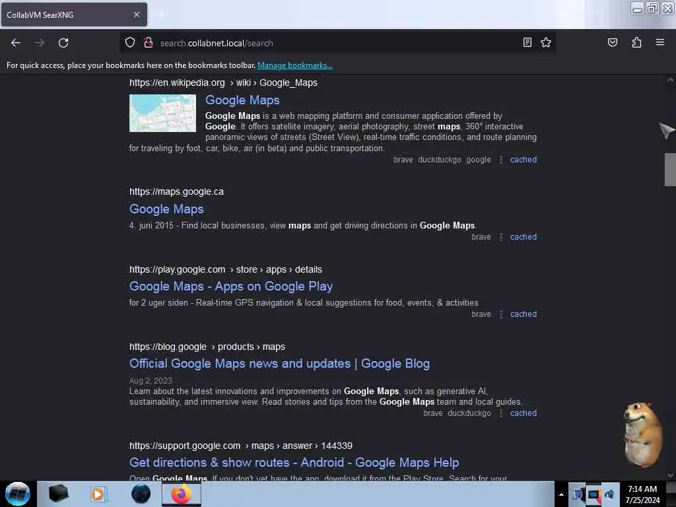Show hidden system tray icons

pyautogui.click(x=561, y=494)
